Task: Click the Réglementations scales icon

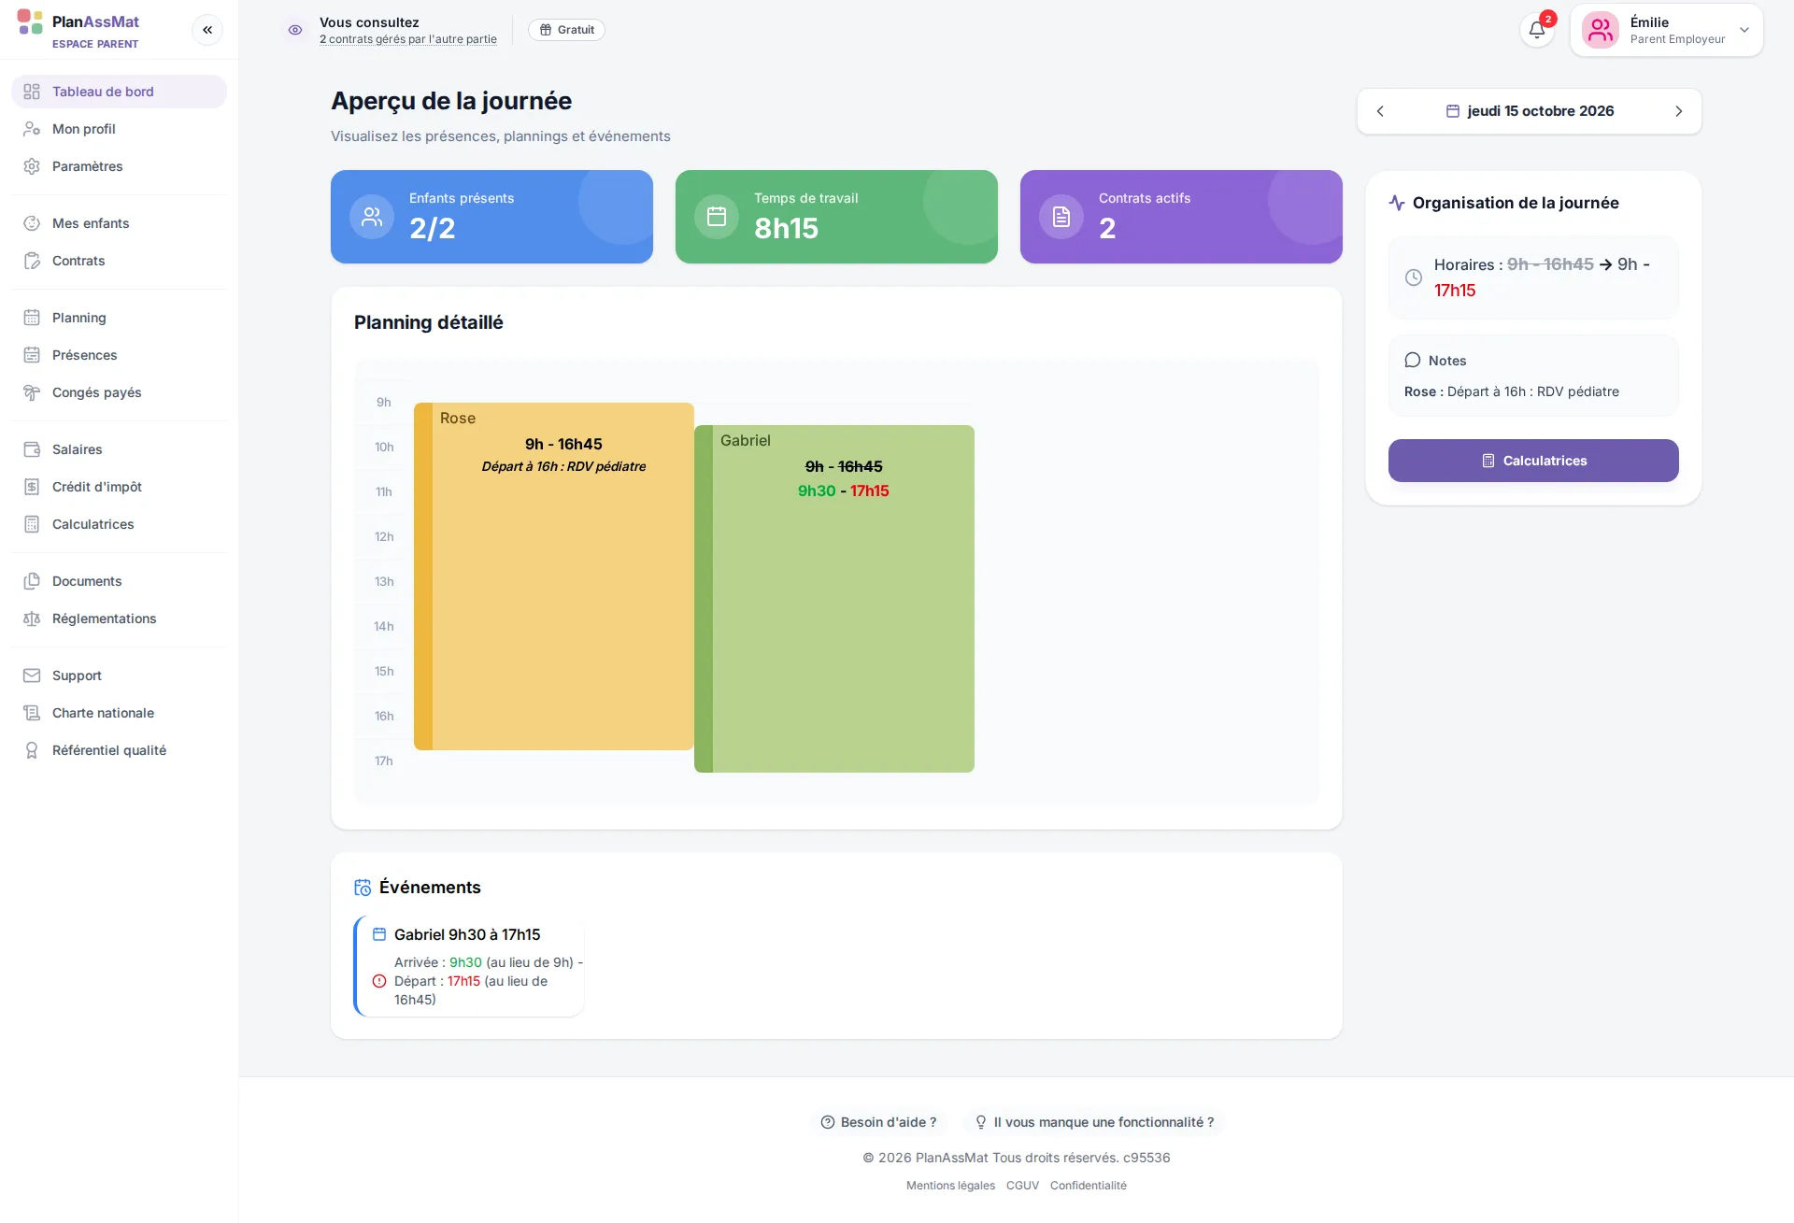Action: click(32, 619)
